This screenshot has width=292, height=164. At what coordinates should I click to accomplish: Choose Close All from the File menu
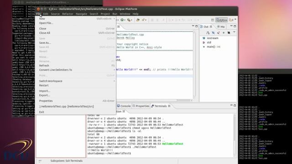coord(76,33)
